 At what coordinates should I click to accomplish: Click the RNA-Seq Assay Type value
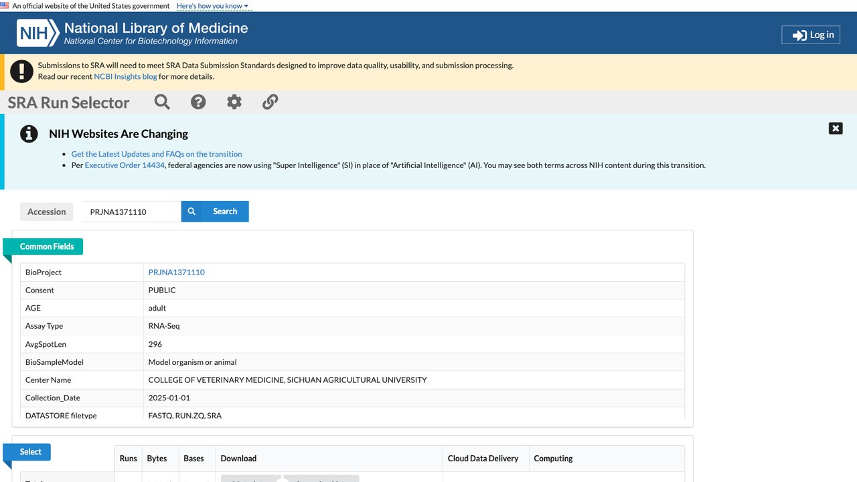[164, 326]
